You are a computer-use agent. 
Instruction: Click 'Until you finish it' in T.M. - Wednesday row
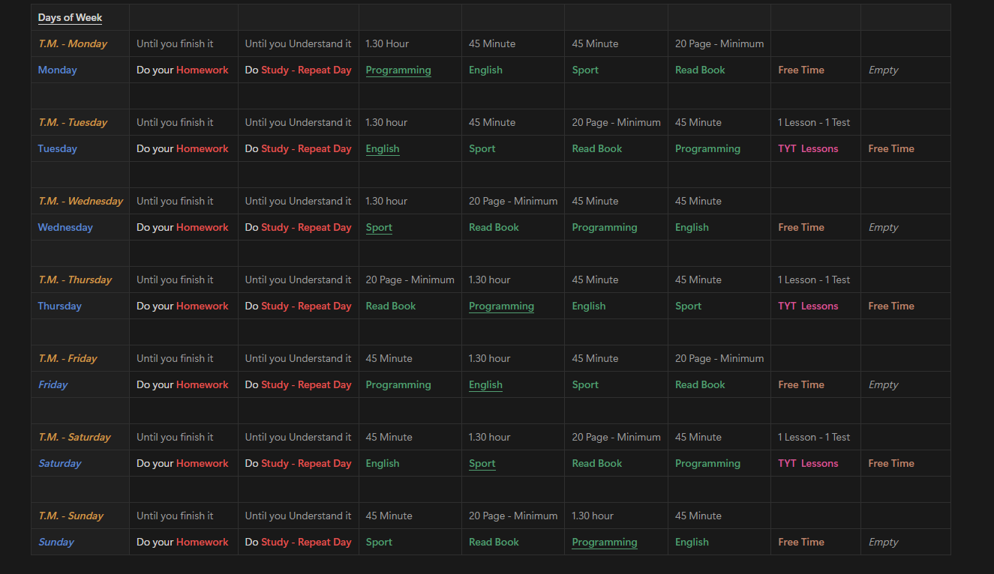pos(175,201)
